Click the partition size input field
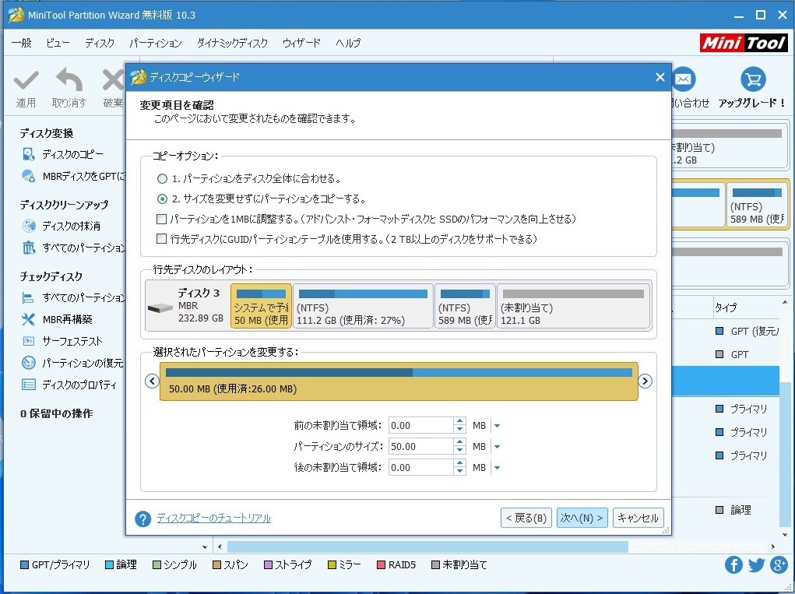Image resolution: width=795 pixels, height=594 pixels. (x=420, y=447)
